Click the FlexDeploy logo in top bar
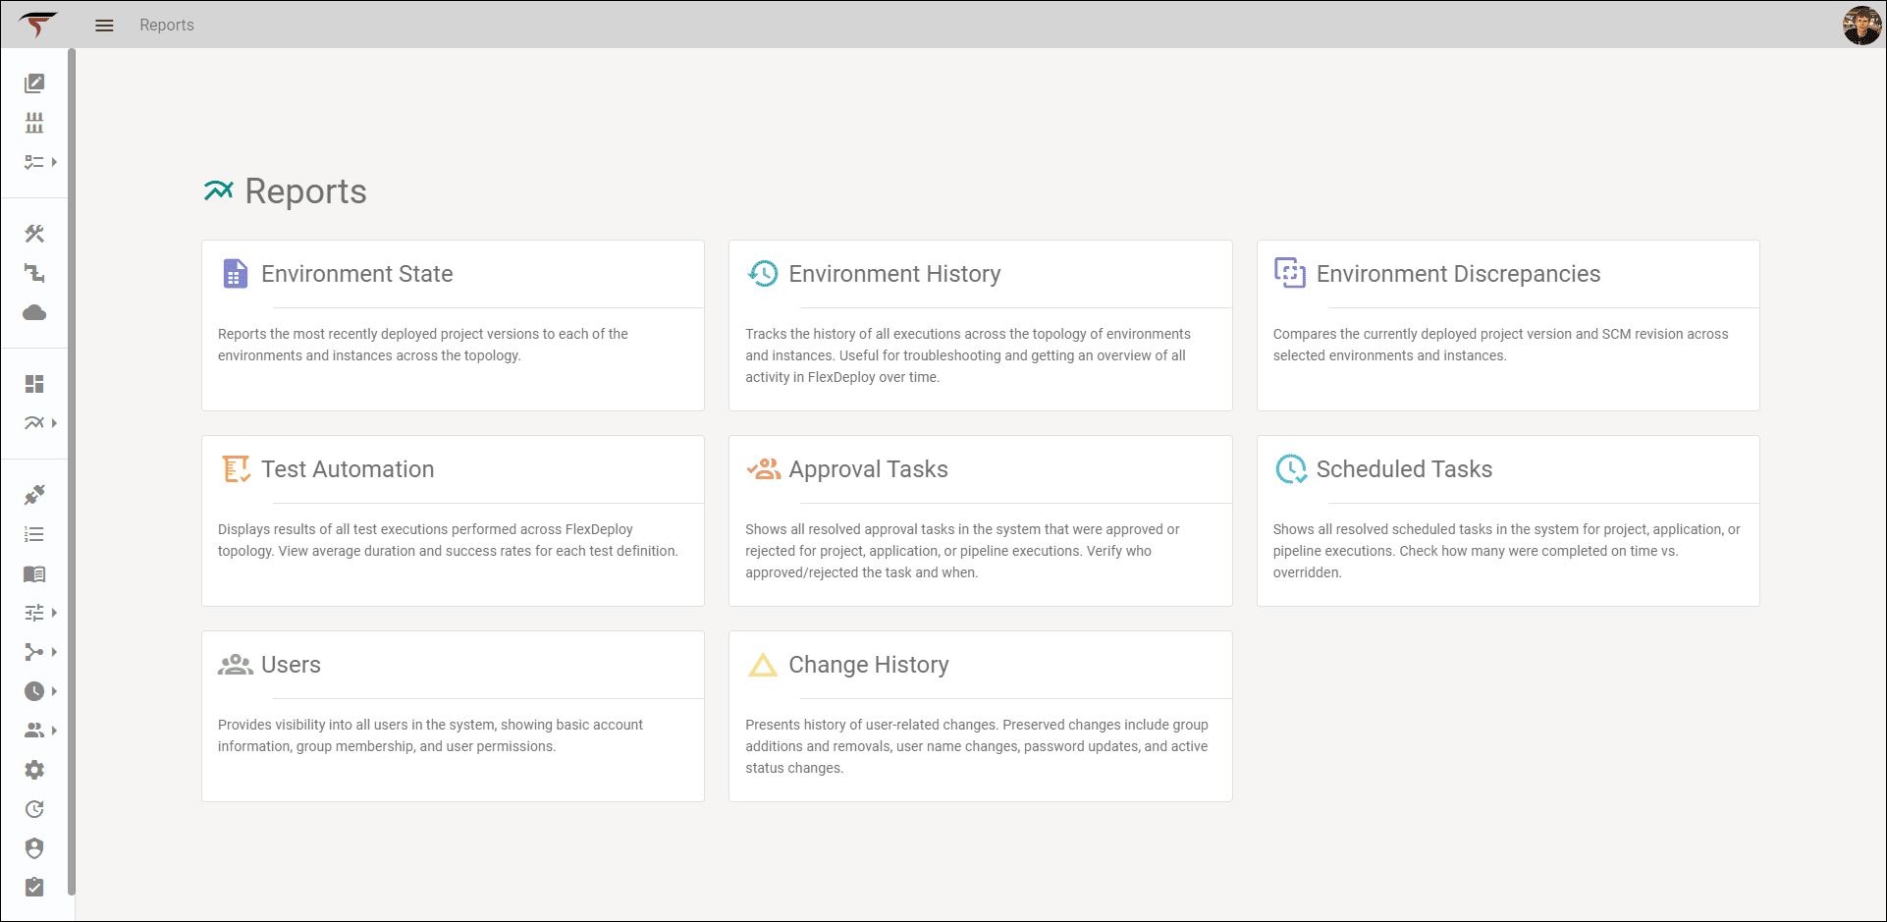This screenshot has height=922, width=1887. pyautogui.click(x=37, y=25)
